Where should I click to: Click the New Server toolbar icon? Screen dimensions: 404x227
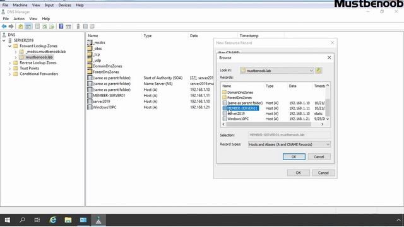coord(78,26)
